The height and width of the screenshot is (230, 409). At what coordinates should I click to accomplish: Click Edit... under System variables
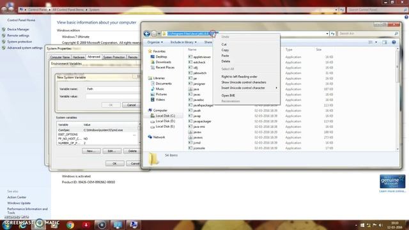point(112,151)
